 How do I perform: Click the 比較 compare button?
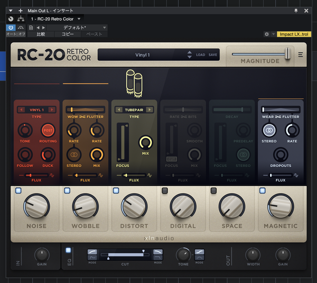[x=41, y=34]
